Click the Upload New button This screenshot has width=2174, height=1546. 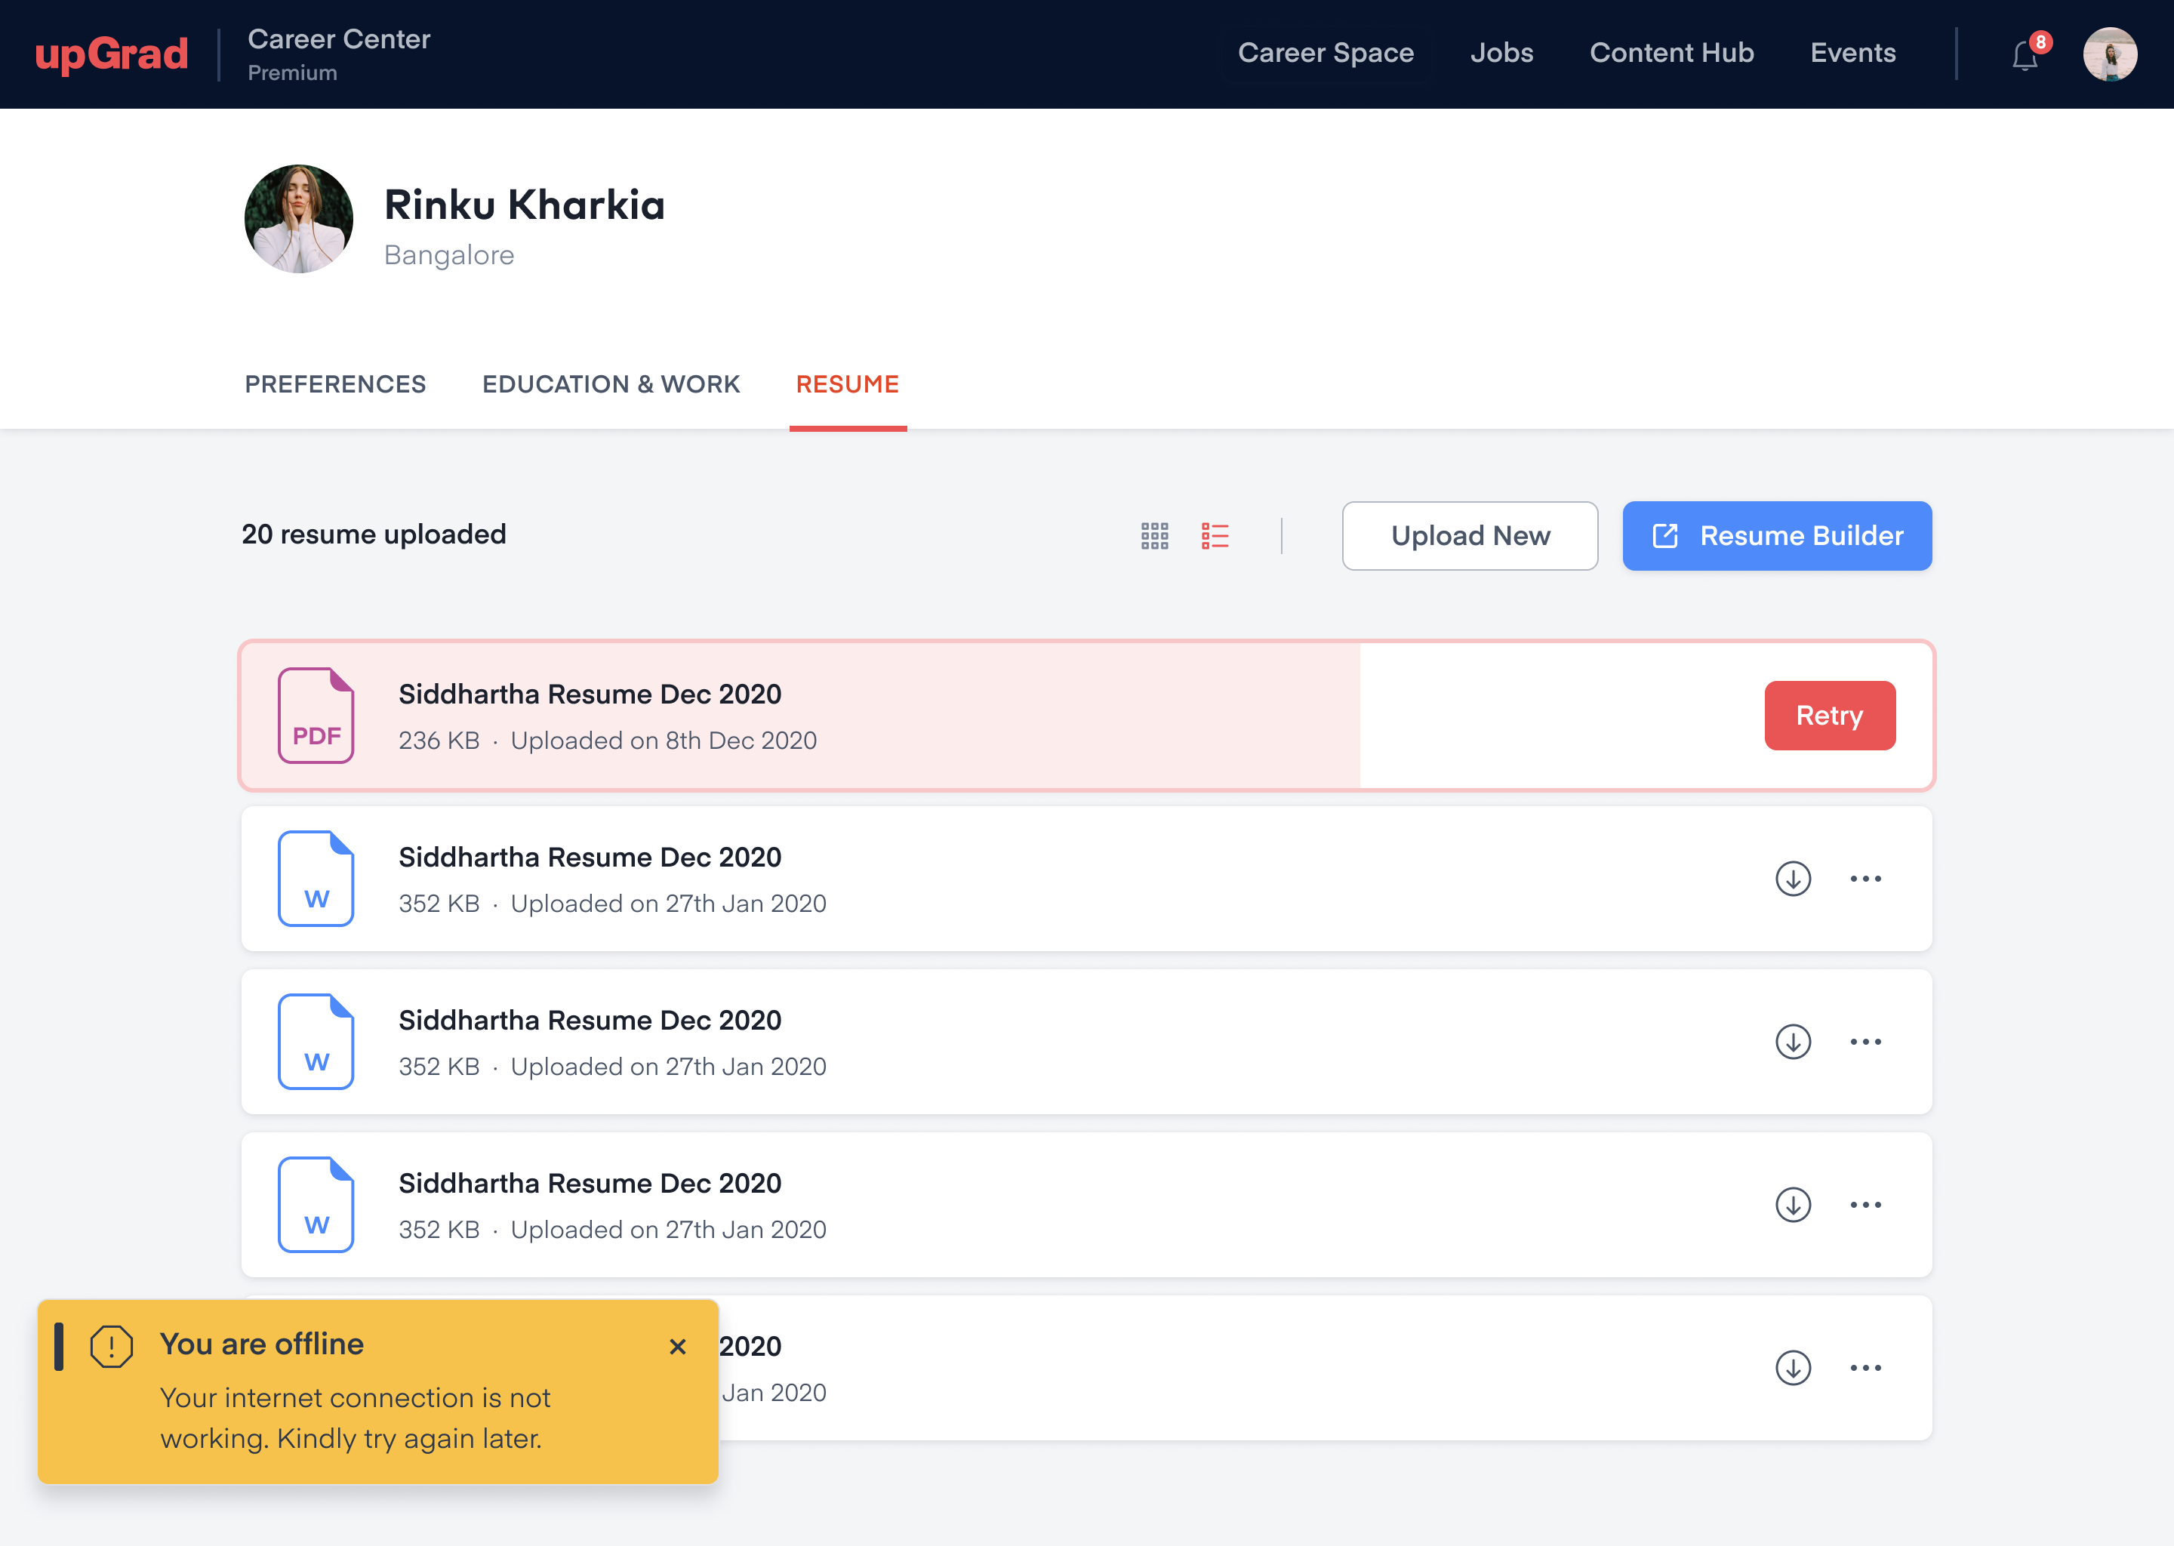pos(1469,536)
